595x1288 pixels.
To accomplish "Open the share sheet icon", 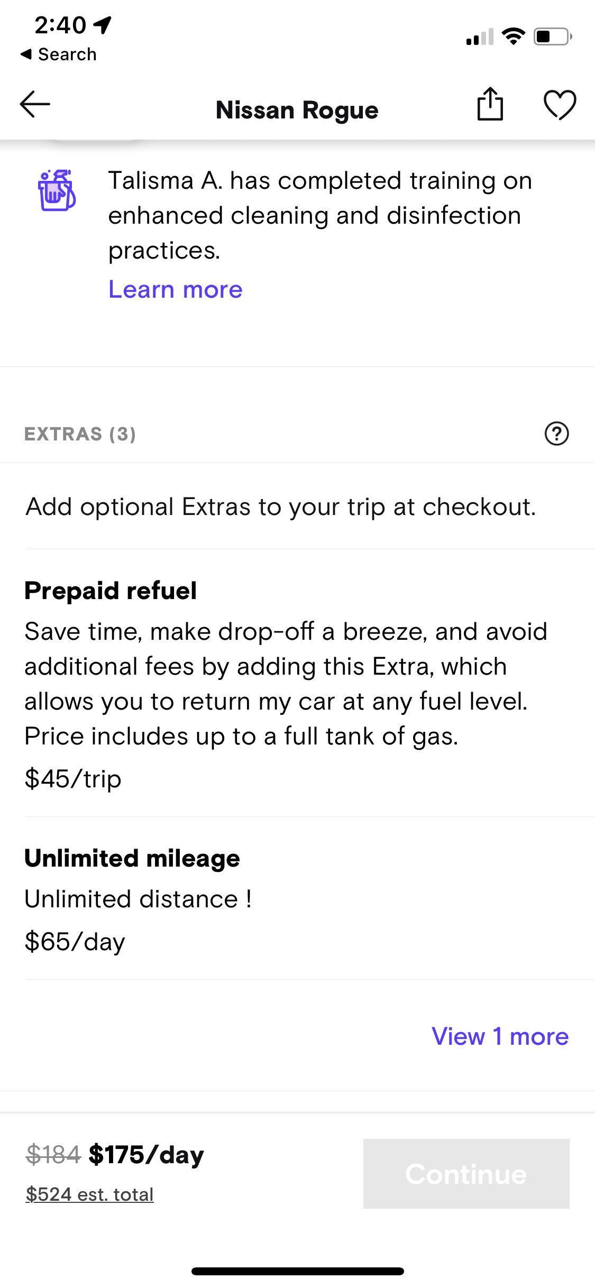I will [x=490, y=104].
